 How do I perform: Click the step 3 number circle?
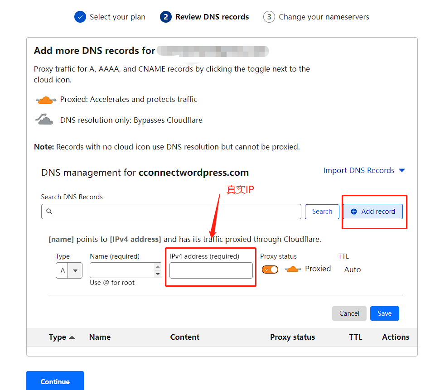point(269,17)
